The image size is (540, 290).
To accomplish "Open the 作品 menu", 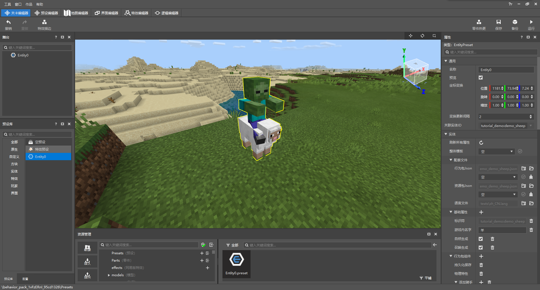I will pos(29,4).
